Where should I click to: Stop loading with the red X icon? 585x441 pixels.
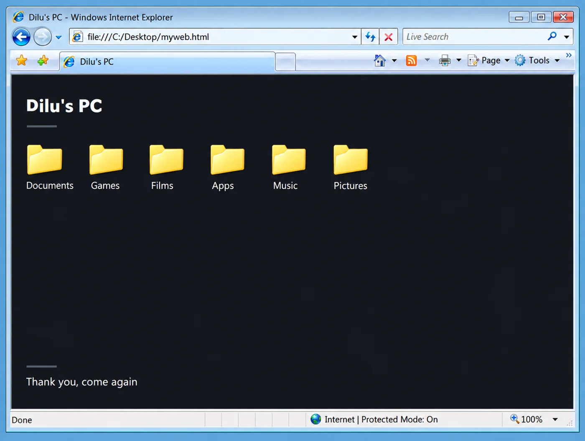[x=389, y=37]
